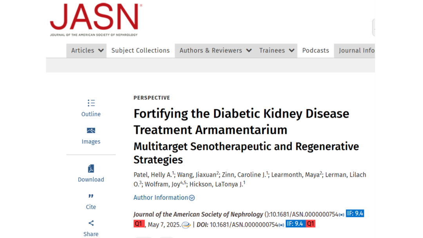The image size is (423, 238).
Task: Expand the Authors & Reviewers dropdown
Action: point(215,50)
